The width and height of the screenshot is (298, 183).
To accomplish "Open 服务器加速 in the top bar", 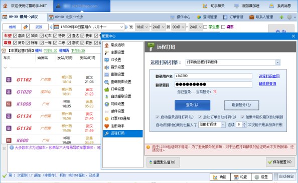I will click(247, 6).
